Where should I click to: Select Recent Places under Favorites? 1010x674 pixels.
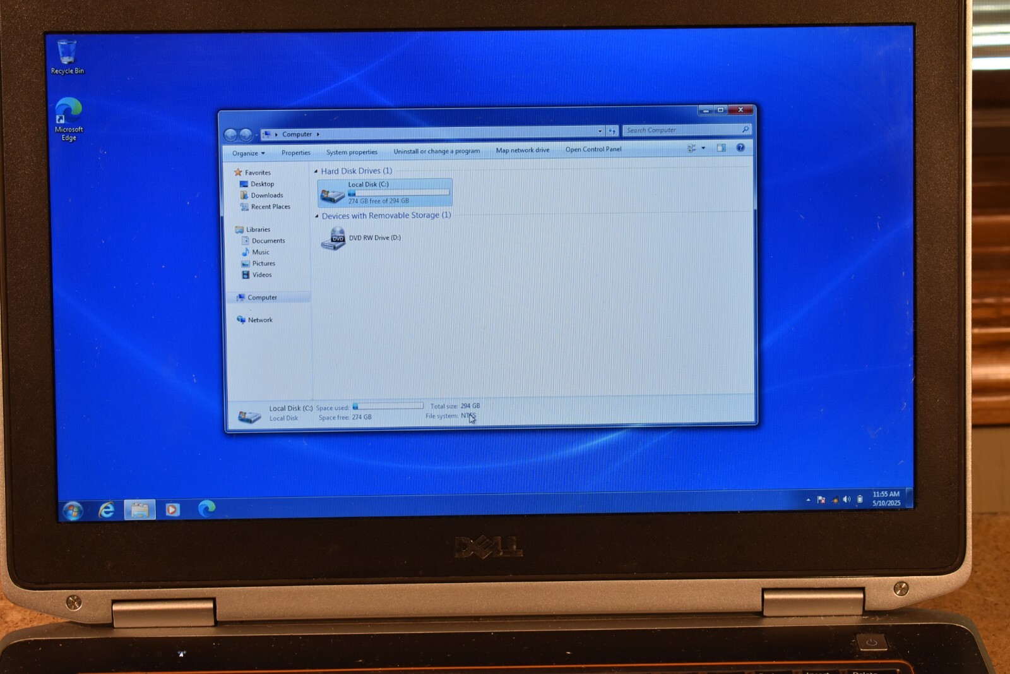tap(271, 207)
